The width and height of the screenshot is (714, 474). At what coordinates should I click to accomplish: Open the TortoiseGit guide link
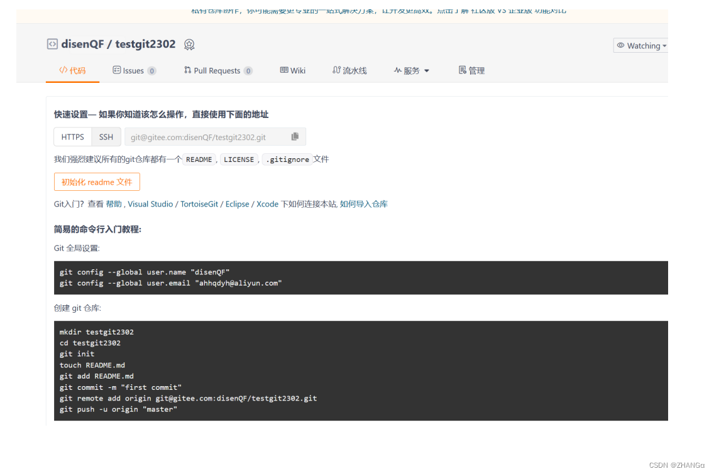coord(199,204)
